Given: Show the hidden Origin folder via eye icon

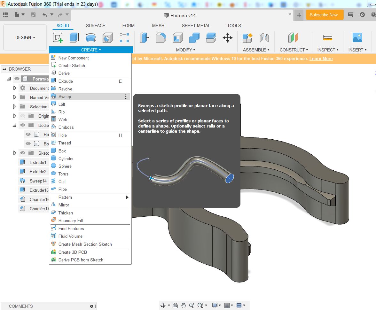Looking at the screenshot, I should [22, 116].
